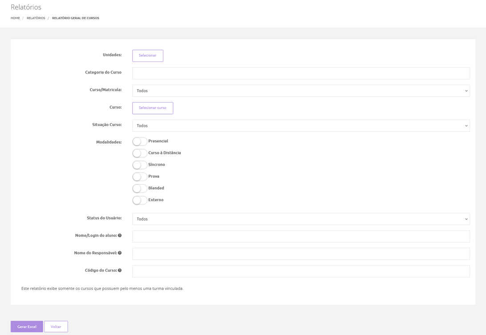Go to HOME in the breadcrumb
The width and height of the screenshot is (486, 335).
coord(15,18)
